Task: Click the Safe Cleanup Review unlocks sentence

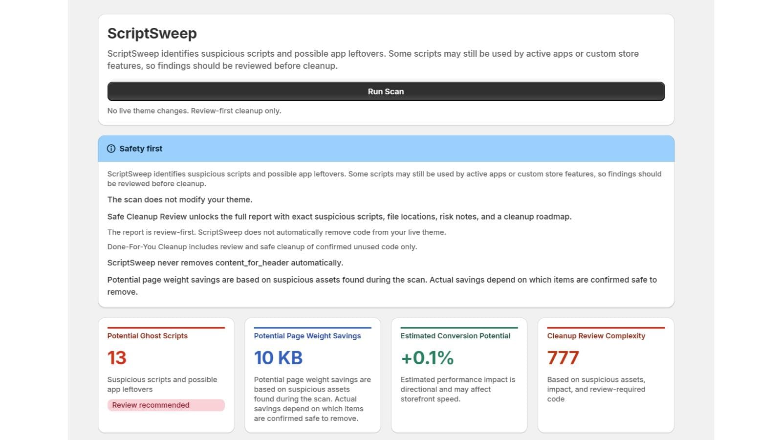Action: [339, 217]
